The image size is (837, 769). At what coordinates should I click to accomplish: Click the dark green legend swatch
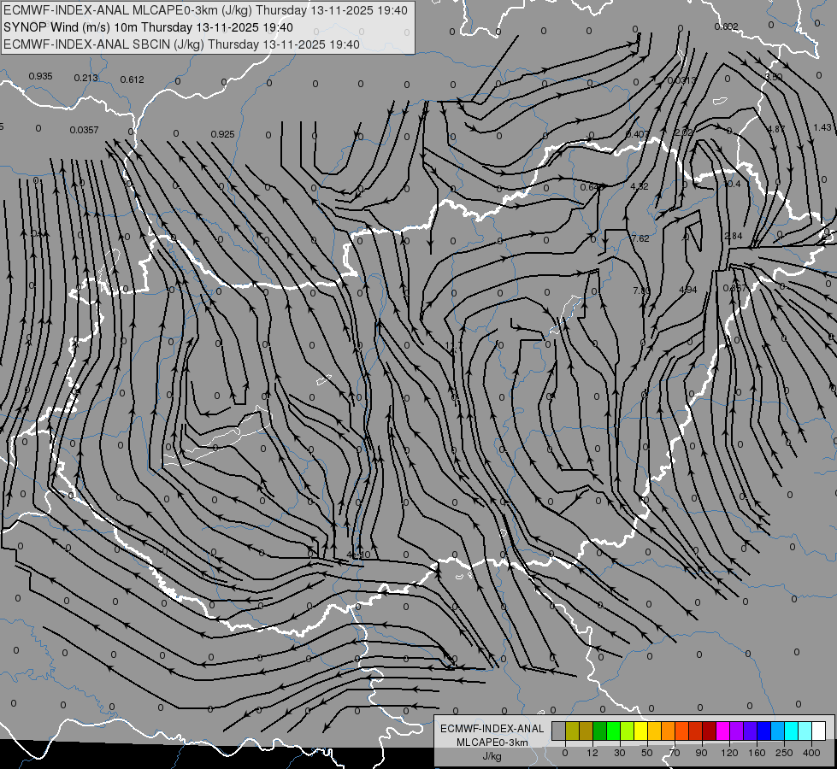click(x=600, y=731)
